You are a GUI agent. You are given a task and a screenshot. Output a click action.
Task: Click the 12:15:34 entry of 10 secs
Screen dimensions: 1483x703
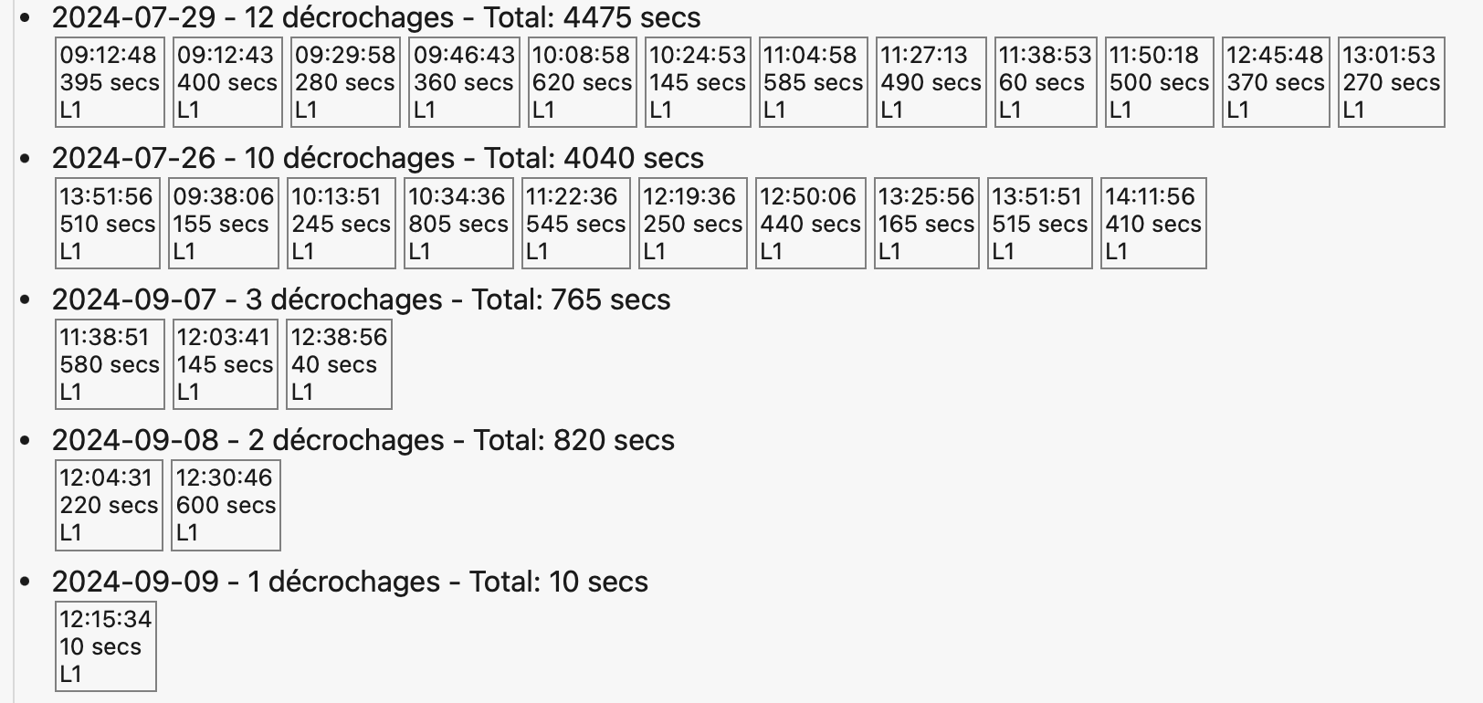105,646
